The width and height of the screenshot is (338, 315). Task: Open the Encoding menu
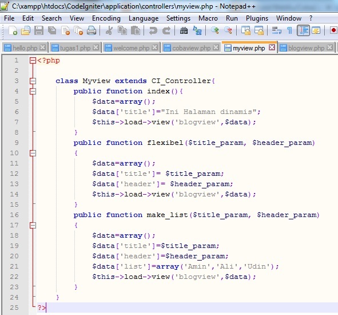106,18
